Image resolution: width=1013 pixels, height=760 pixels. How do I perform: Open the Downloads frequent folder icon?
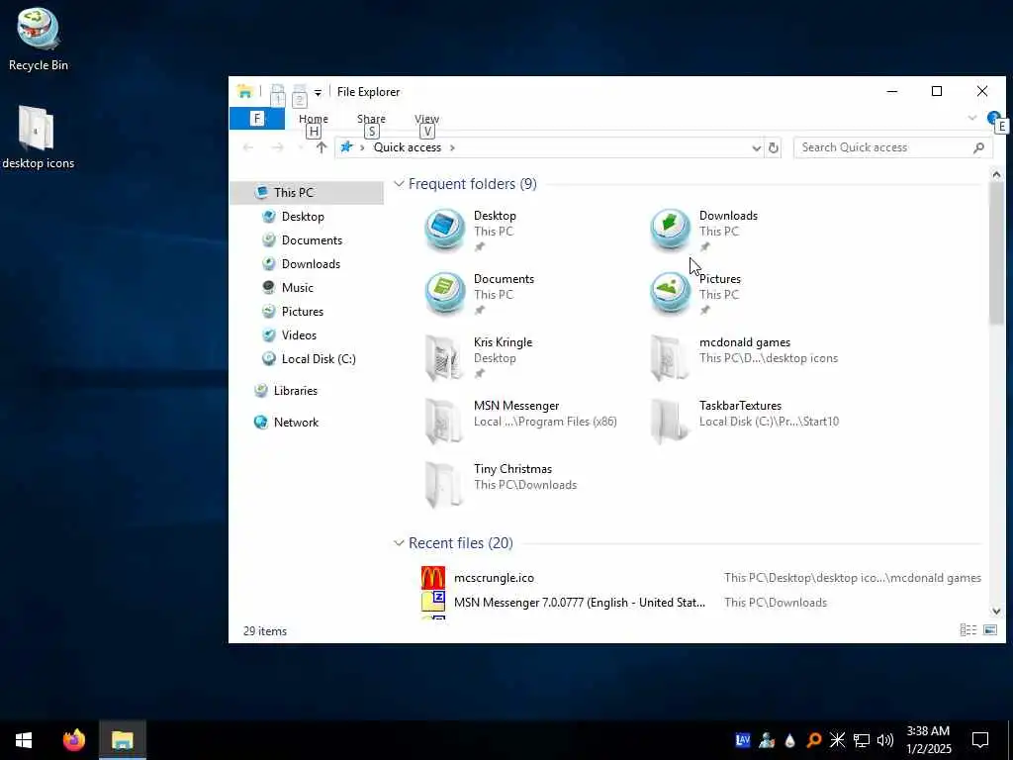(670, 230)
